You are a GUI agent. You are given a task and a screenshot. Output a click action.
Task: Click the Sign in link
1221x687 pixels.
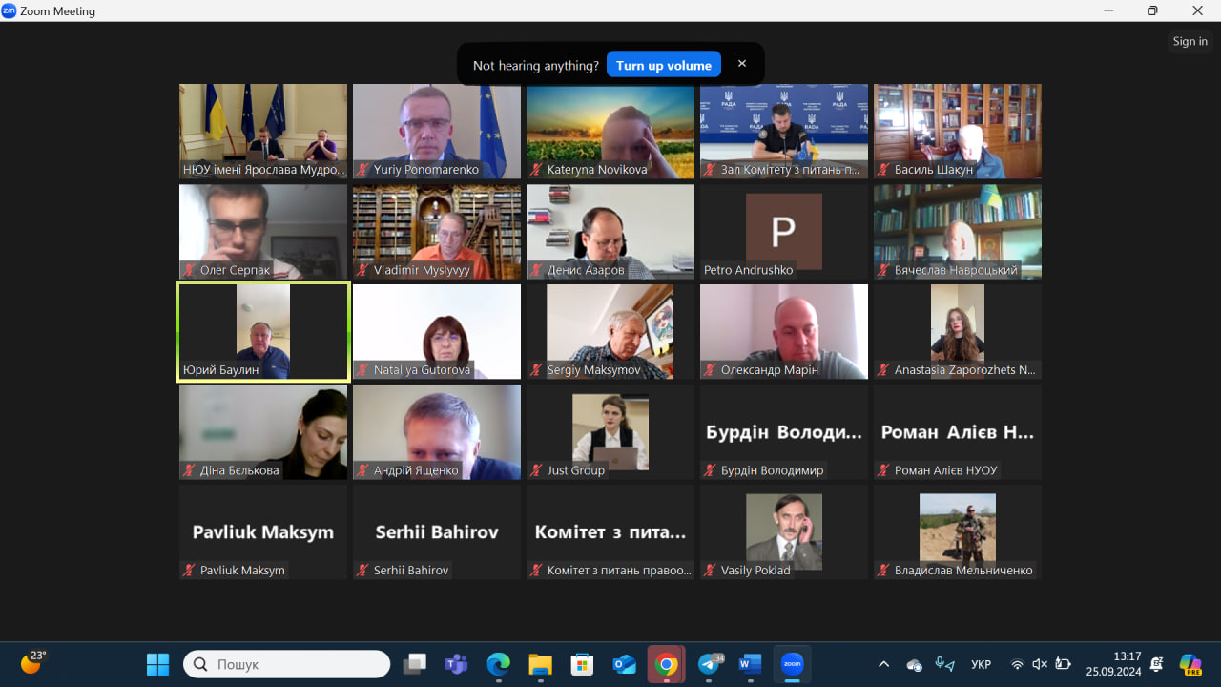point(1190,41)
